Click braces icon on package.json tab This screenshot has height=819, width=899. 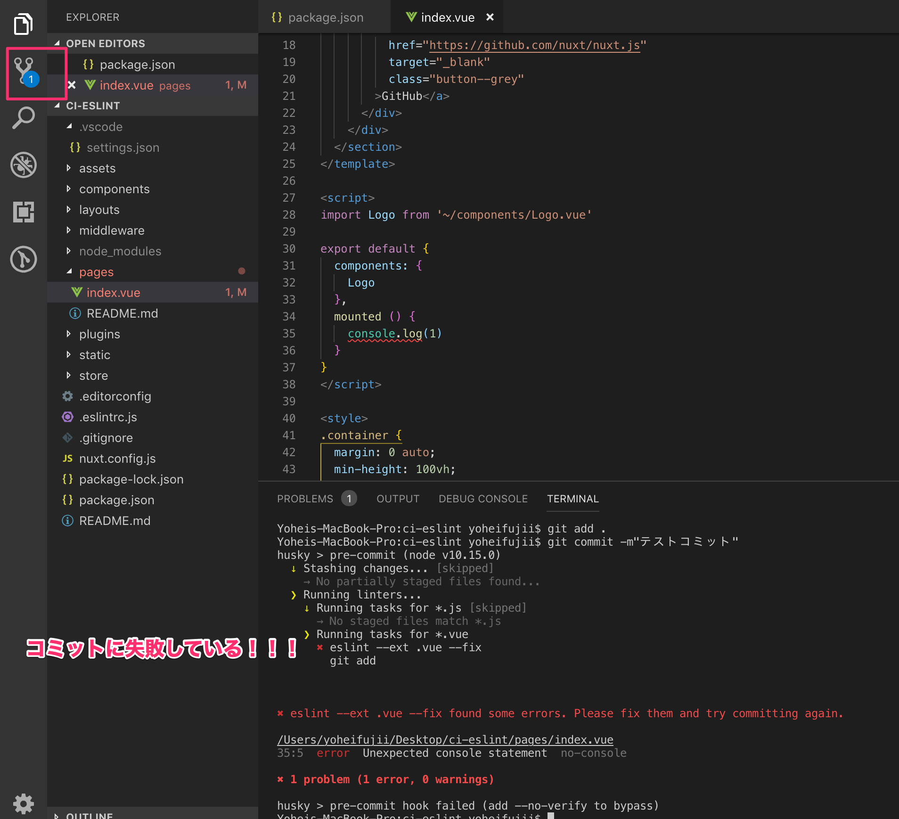click(277, 17)
